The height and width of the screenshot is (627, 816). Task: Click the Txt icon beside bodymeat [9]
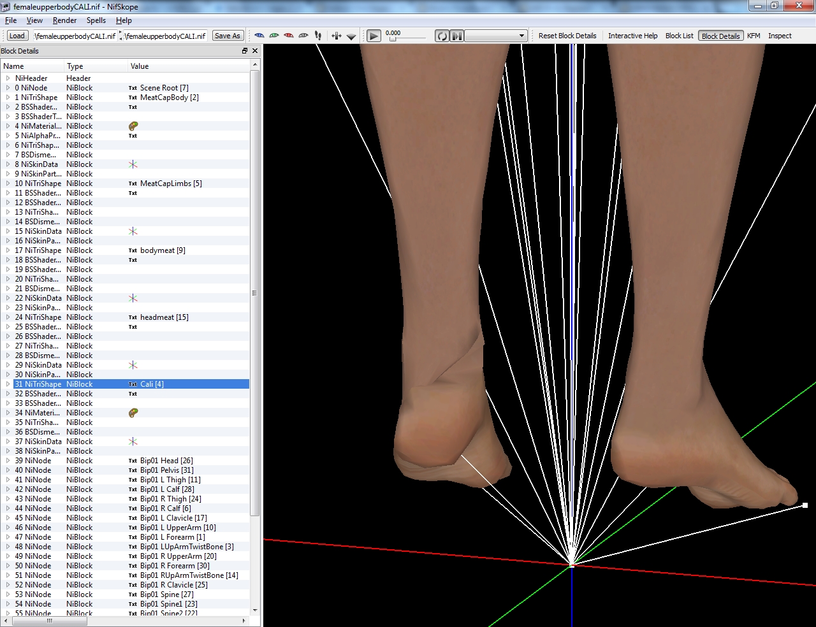pos(133,250)
